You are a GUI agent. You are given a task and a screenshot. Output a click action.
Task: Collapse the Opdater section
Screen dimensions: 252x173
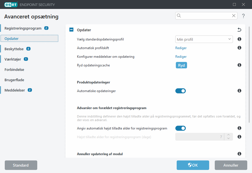click(x=71, y=30)
